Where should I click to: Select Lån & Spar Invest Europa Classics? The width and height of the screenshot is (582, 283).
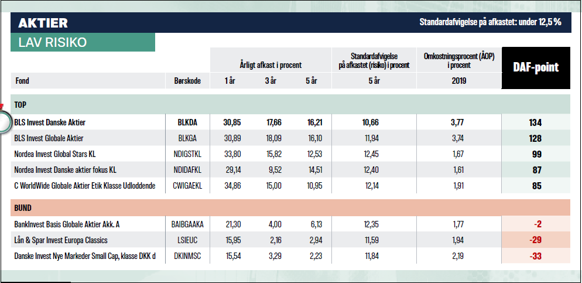click(61, 240)
